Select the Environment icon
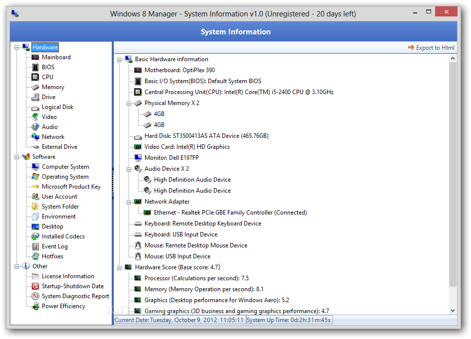471x339 pixels. coord(35,217)
